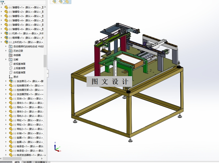Image resolution: width=219 pixels, height=163 pixels.
Task: Click the 薄螺母<5> part icon
Action: [6, 25]
